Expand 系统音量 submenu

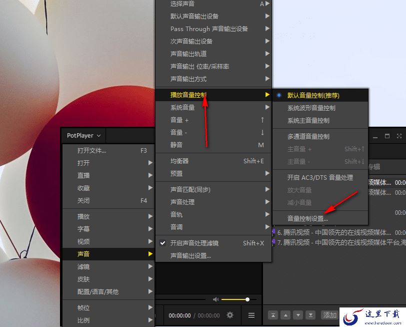(x=213, y=107)
